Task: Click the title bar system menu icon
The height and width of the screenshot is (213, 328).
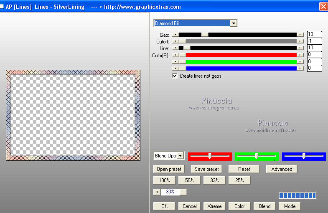Action: coord(2,7)
